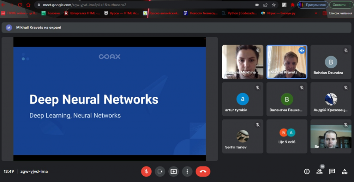
Task: Unmute the microphone in the call bar
Action: (x=146, y=171)
